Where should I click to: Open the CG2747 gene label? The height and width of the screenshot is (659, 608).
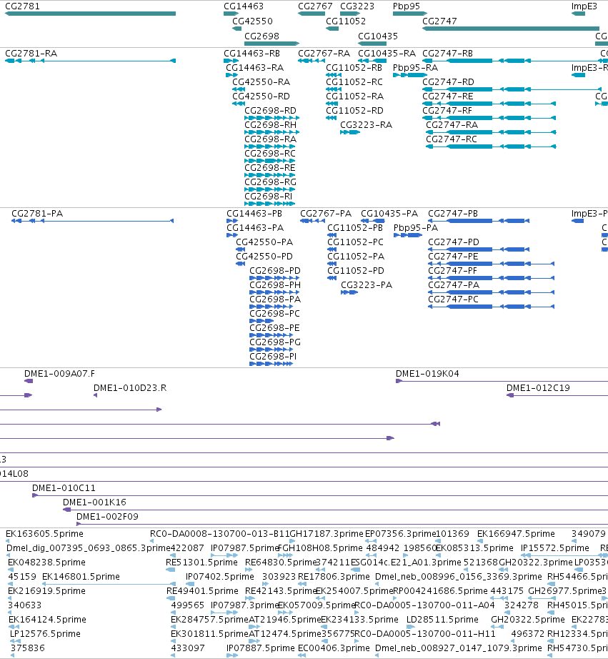(439, 21)
